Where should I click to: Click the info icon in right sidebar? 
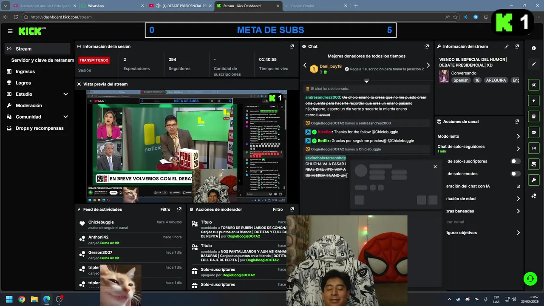click(x=534, y=48)
